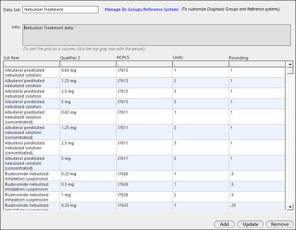Select J7611 cell in the 0.63 mg row

point(144,117)
